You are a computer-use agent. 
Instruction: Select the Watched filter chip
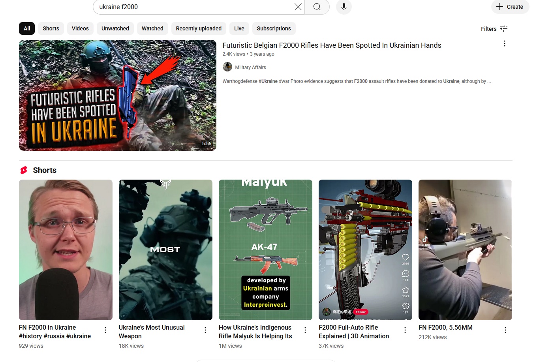click(x=152, y=28)
